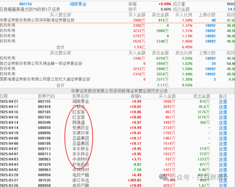Click the 卖出营业部 section header
The width and height of the screenshot is (235, 187).
(60, 53)
